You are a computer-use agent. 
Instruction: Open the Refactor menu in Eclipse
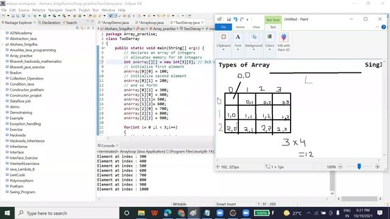point(39,10)
